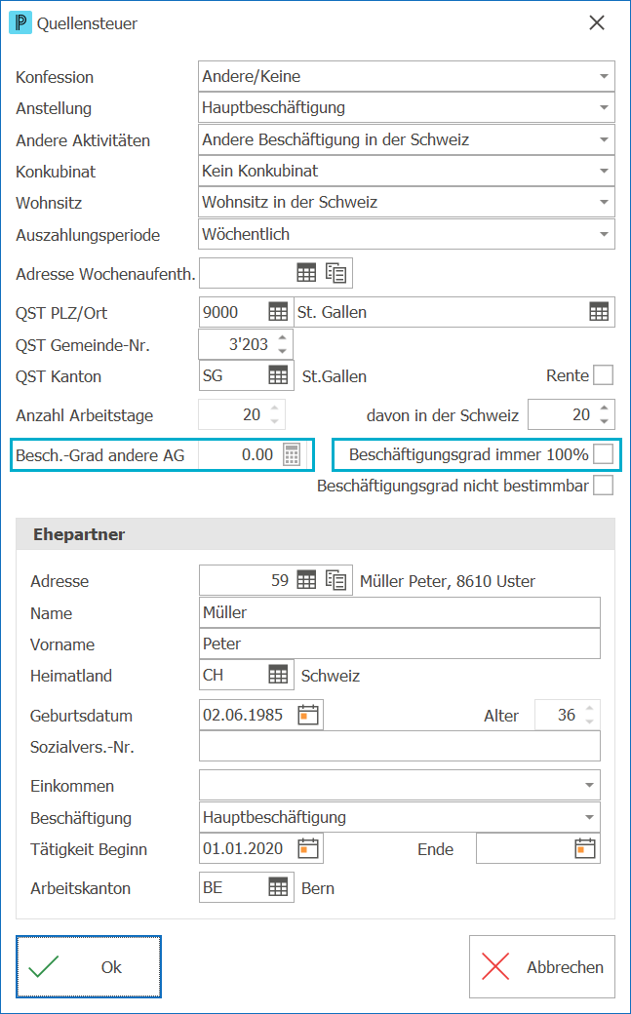Decrease QST Gemeinde-Nr. value
The image size is (631, 1014).
pos(282,350)
